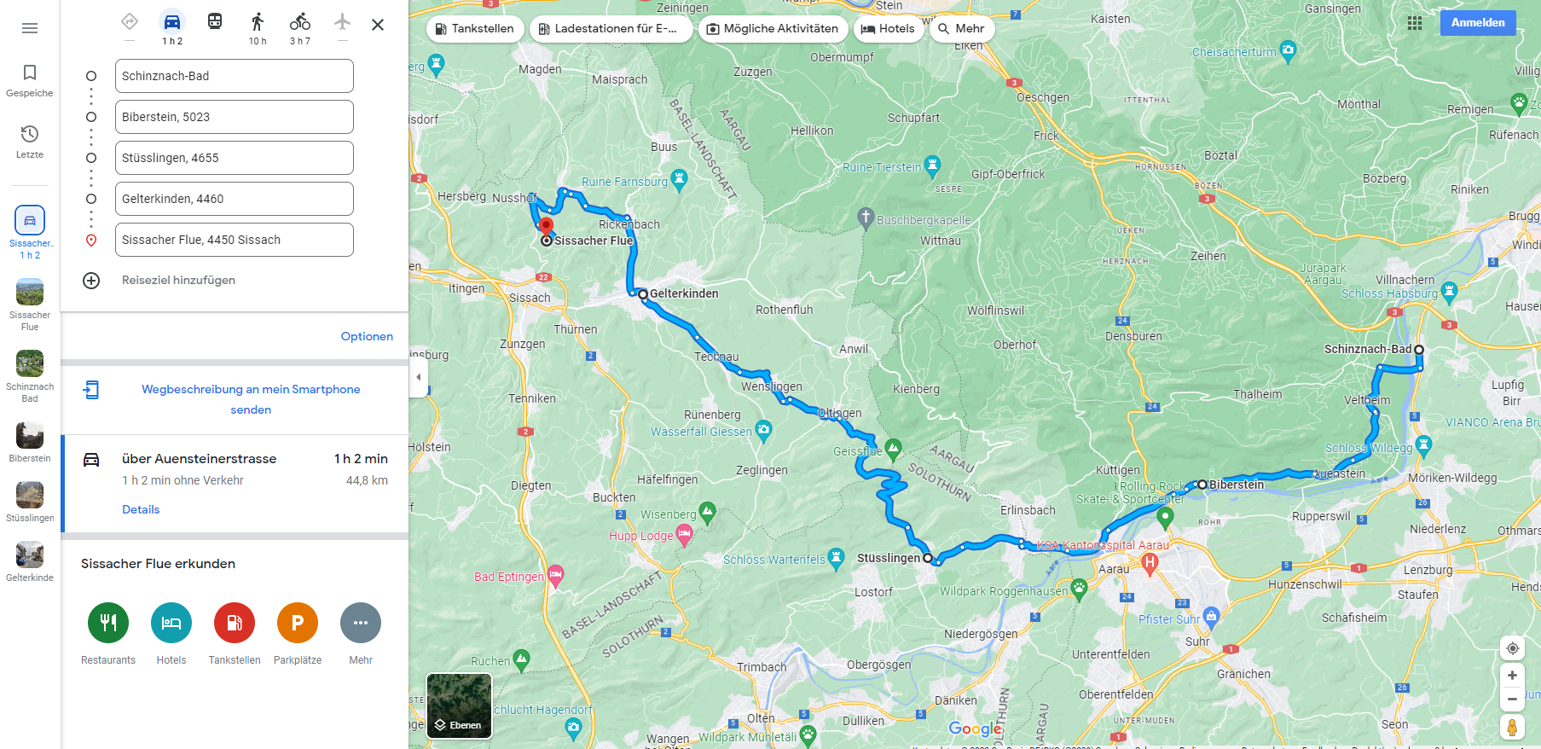Select the cycling travel mode

(x=300, y=22)
